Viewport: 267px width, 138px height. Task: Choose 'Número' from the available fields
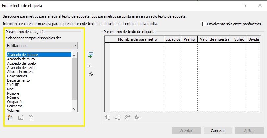(13, 97)
